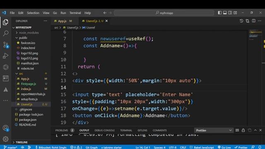Switch to the GitLens panel tab
Screen dimensions: 265x149
pos(142,130)
